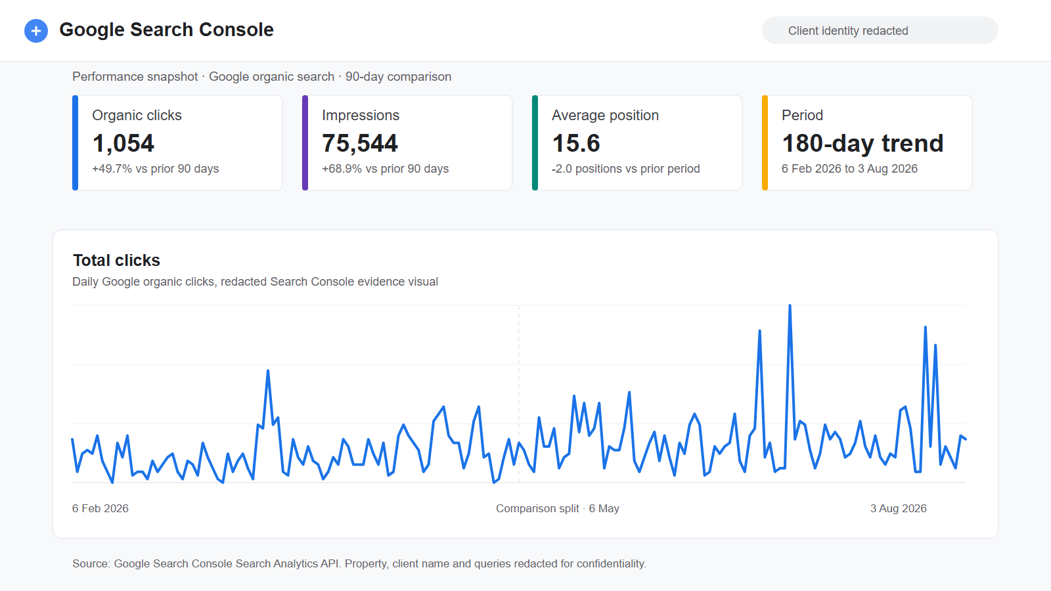Select the Impressions card label
The height and width of the screenshot is (591, 1051).
(361, 115)
